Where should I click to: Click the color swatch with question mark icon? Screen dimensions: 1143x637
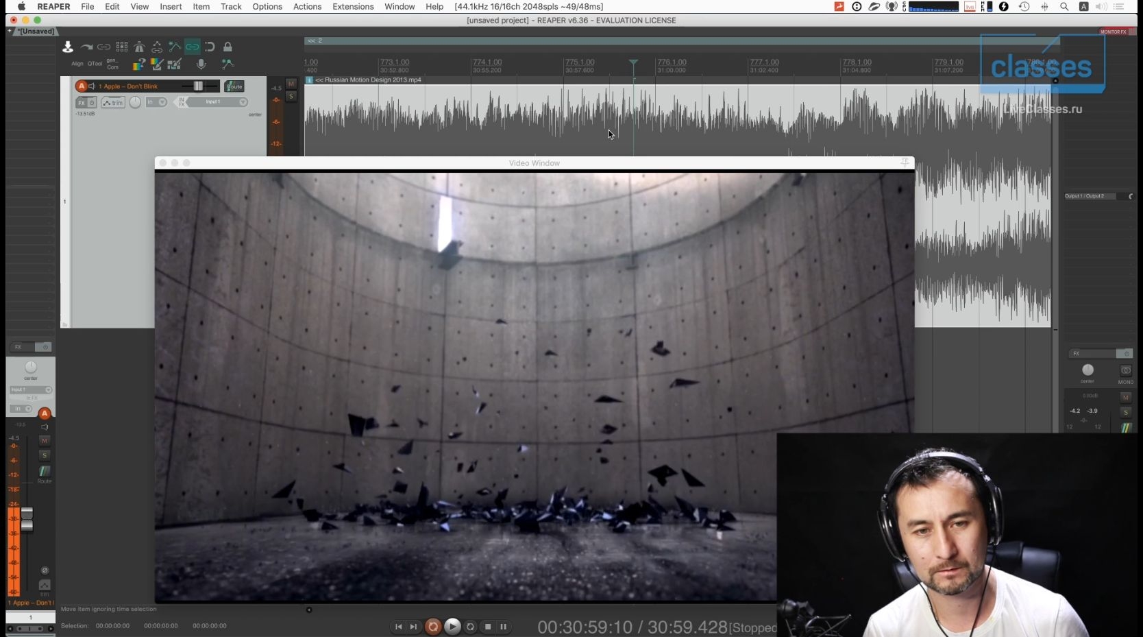click(139, 64)
